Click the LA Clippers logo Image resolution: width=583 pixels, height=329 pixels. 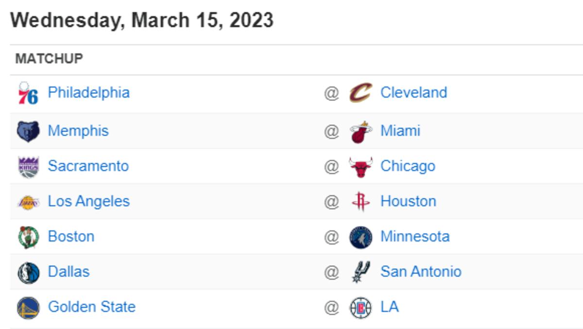(x=360, y=308)
